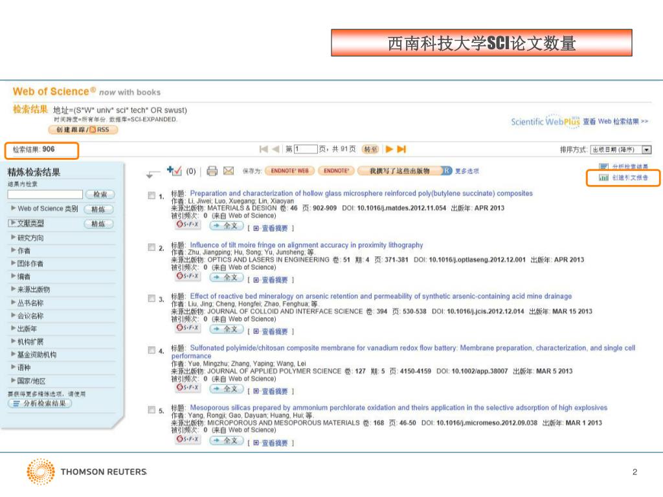Click the 转至 go-to page button
Screen dimensions: 663x497
click(371, 149)
